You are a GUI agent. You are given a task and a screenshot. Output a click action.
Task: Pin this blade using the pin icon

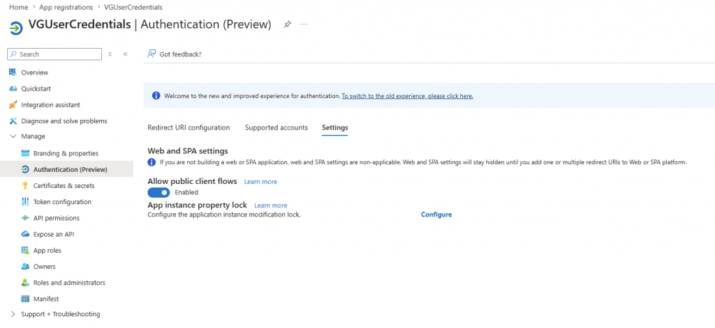[x=287, y=24]
